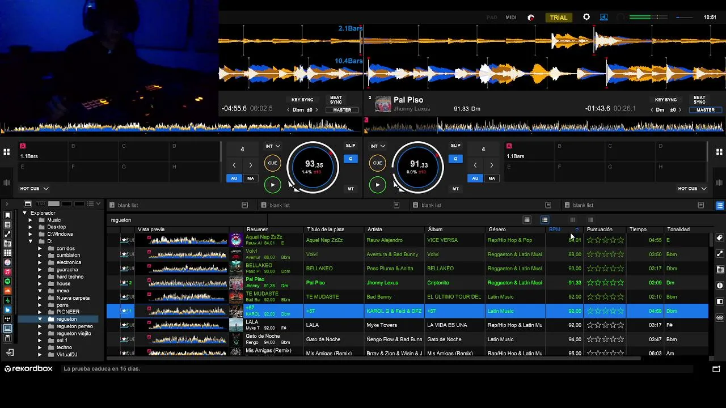Open the tag icon in right sidebar
Image resolution: width=726 pixels, height=408 pixels.
coord(720,238)
